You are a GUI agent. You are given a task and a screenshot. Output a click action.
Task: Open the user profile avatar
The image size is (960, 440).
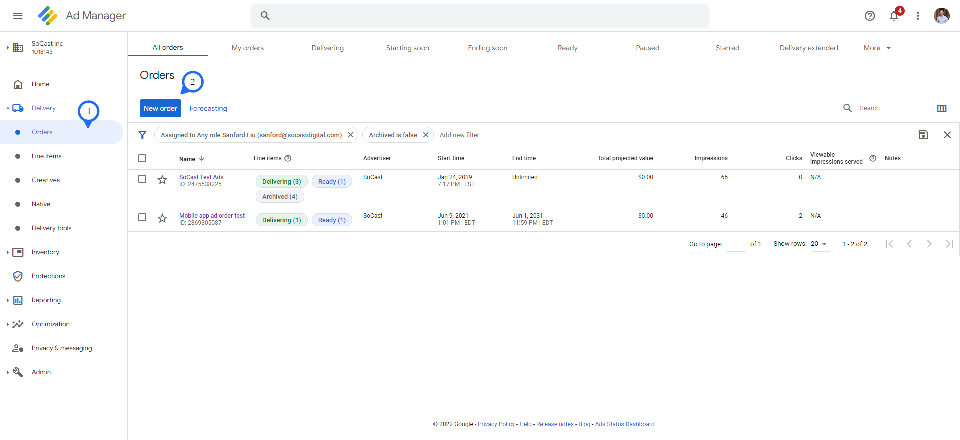(942, 16)
